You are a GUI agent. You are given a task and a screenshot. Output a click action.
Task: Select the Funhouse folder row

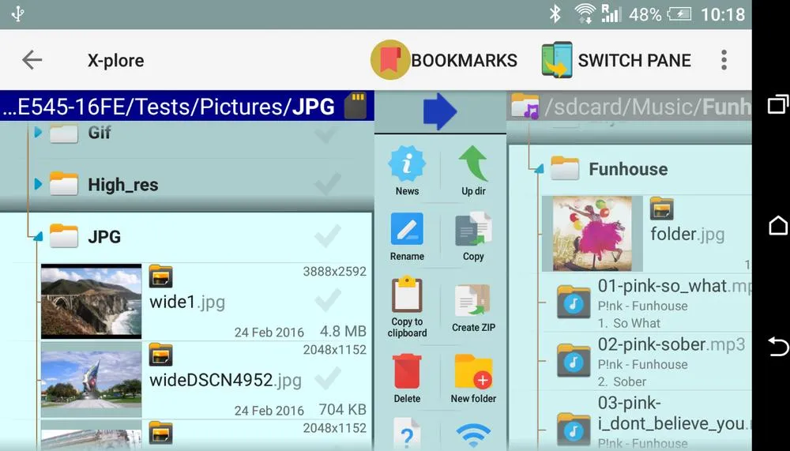pos(630,169)
